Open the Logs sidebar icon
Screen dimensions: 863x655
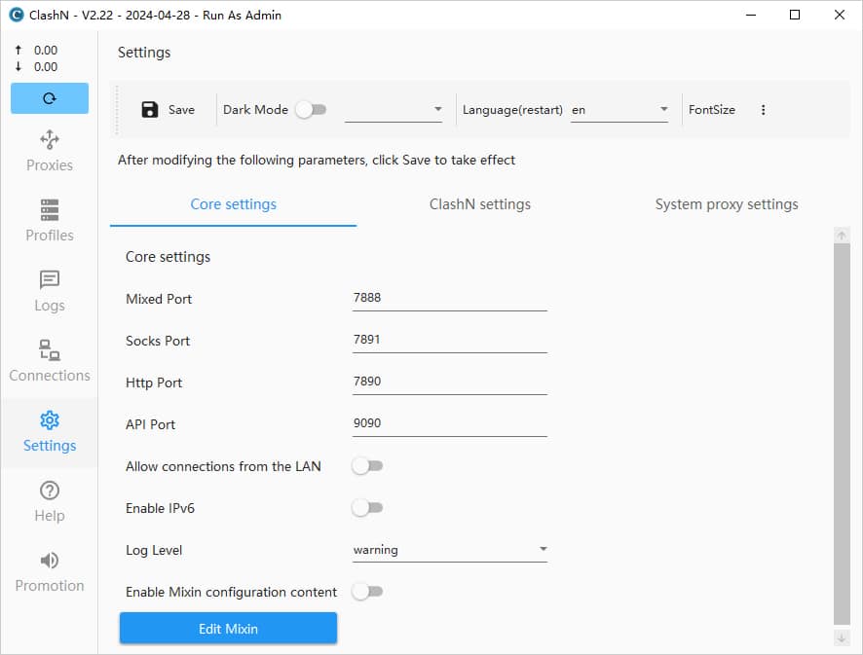click(50, 279)
